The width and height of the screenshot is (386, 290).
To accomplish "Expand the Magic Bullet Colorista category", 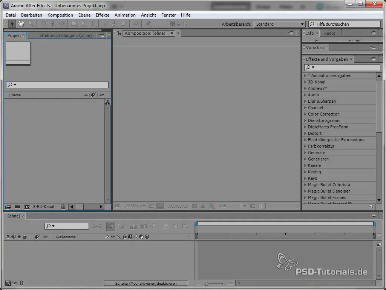I will point(305,184).
